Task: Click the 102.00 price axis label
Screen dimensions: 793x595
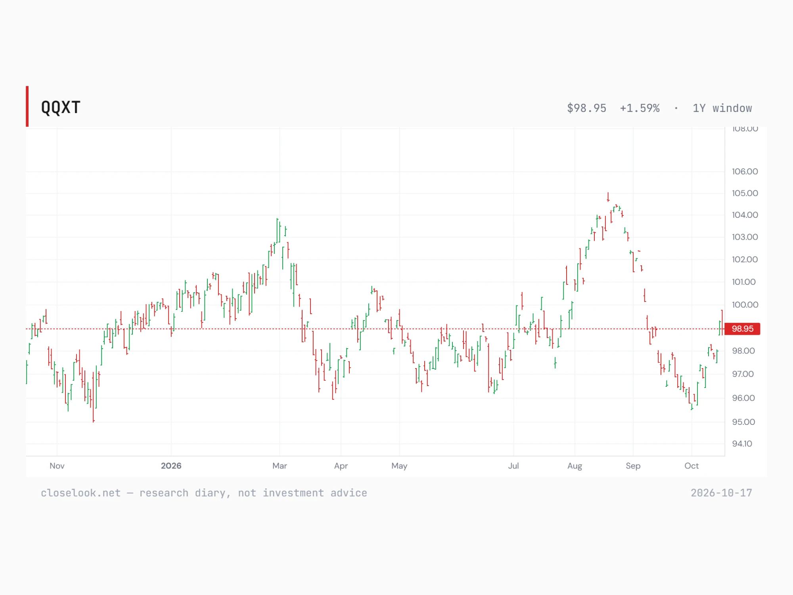Action: [x=745, y=259]
